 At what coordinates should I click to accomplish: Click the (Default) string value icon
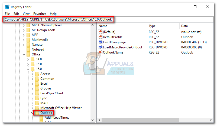[x=100, y=32]
